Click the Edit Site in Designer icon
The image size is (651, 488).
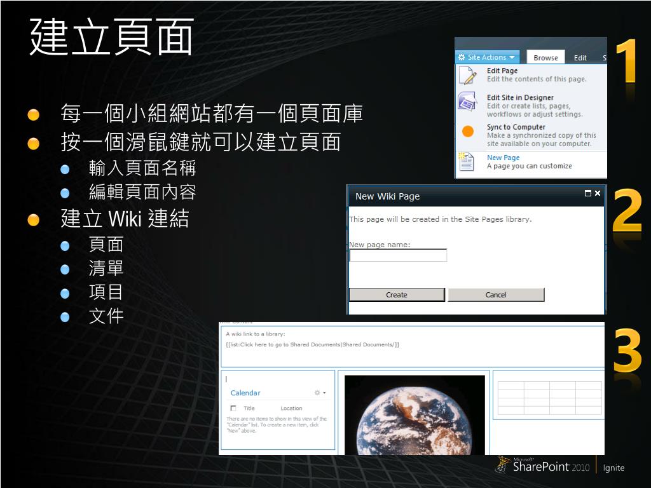[467, 102]
